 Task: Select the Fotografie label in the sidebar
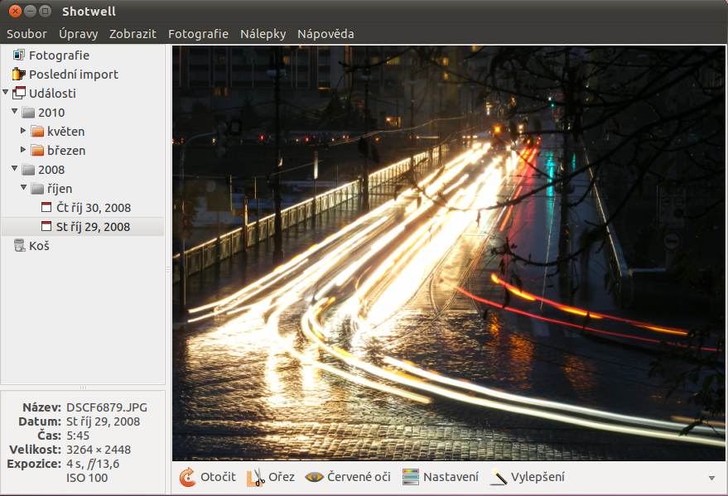click(59, 55)
